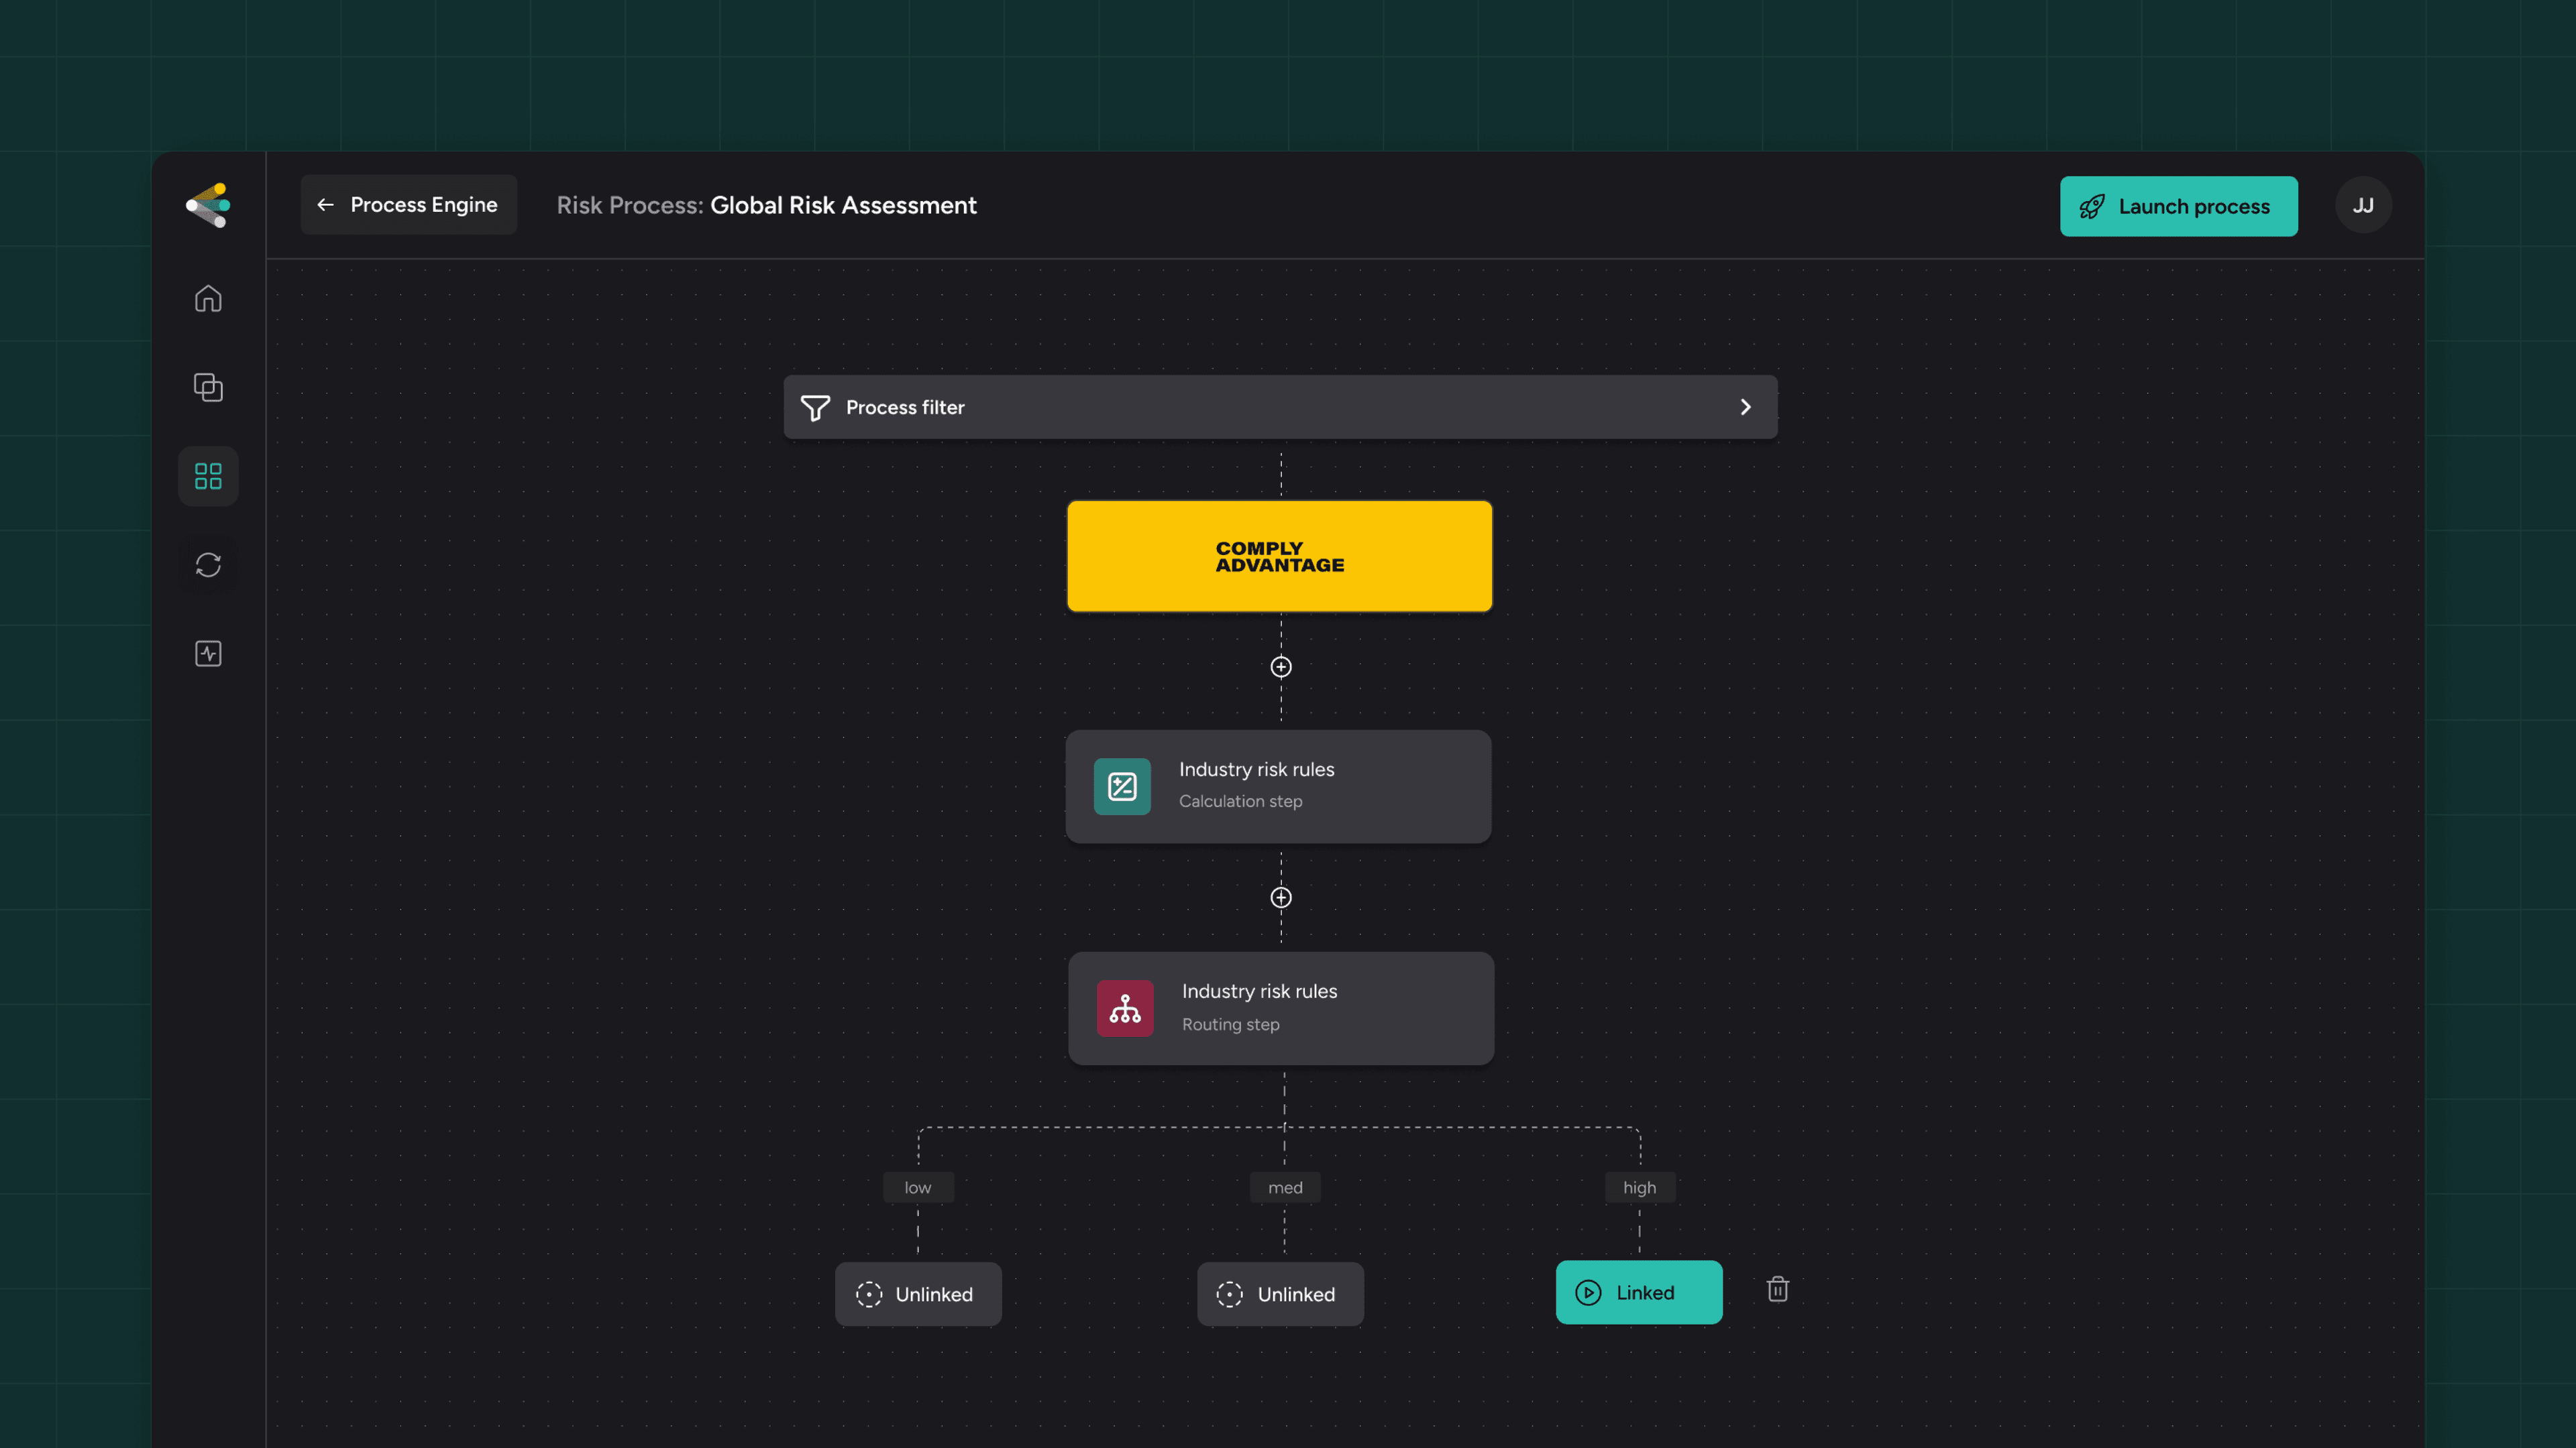Select the high branch label
Viewport: 2576px width, 1448px height.
[x=1640, y=1187]
